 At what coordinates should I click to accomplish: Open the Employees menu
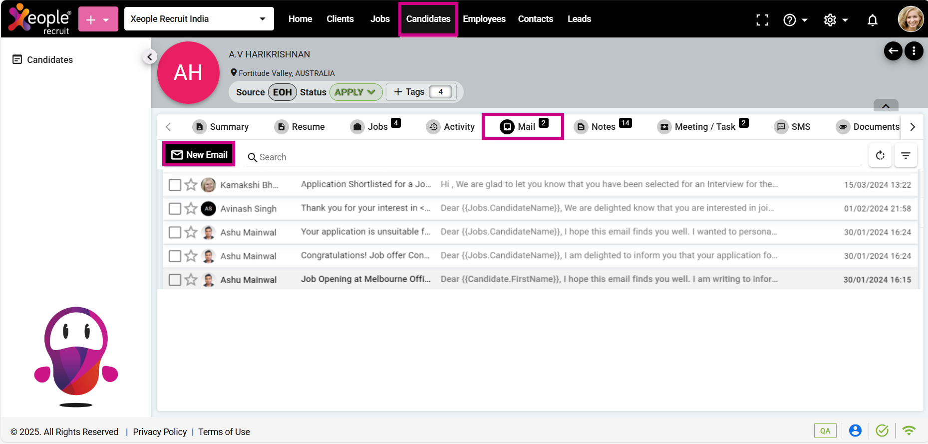pyautogui.click(x=484, y=19)
